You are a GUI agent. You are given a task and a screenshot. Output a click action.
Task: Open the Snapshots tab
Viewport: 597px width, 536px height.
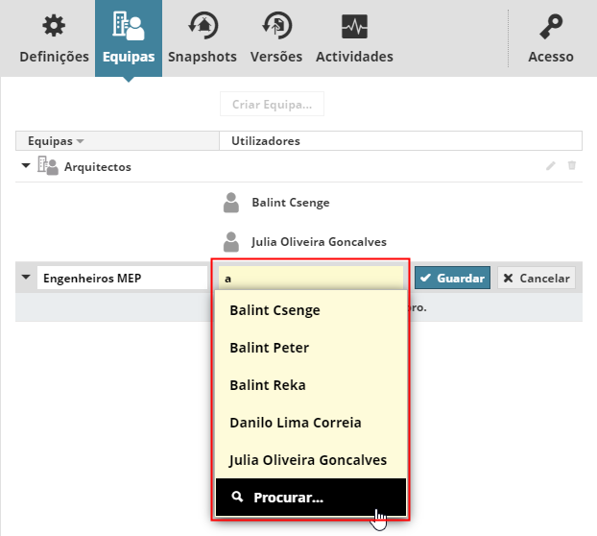[x=202, y=38]
